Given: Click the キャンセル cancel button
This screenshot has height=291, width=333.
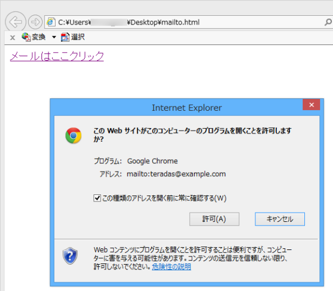Looking at the screenshot, I should tap(280, 219).
